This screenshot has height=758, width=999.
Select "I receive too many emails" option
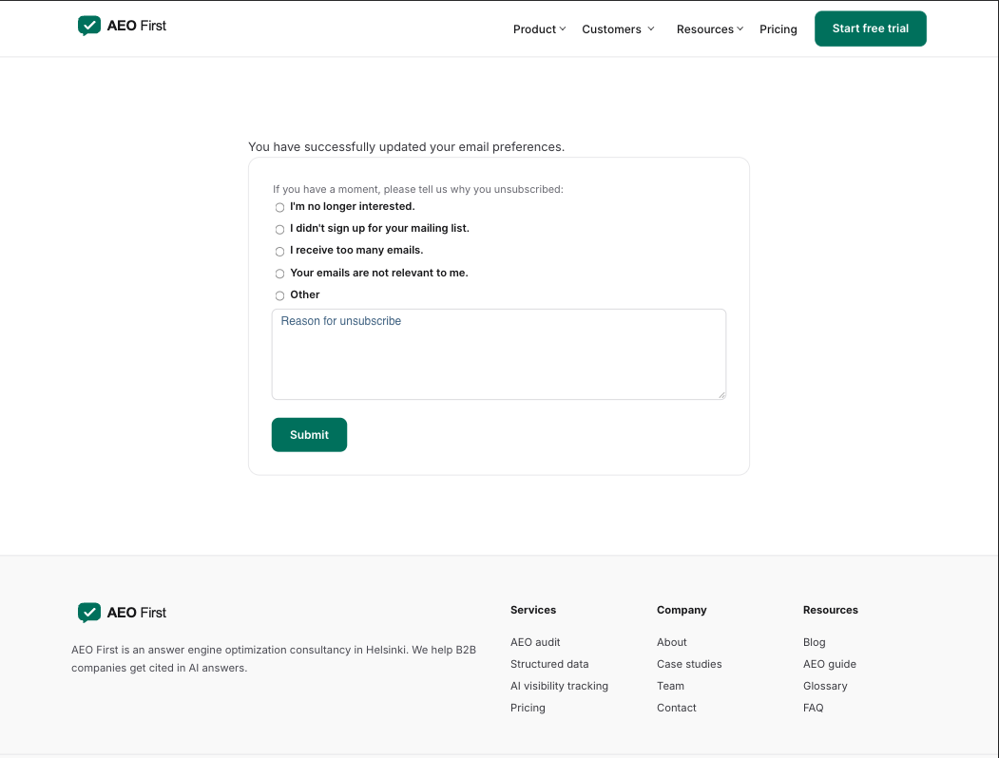[x=279, y=252]
